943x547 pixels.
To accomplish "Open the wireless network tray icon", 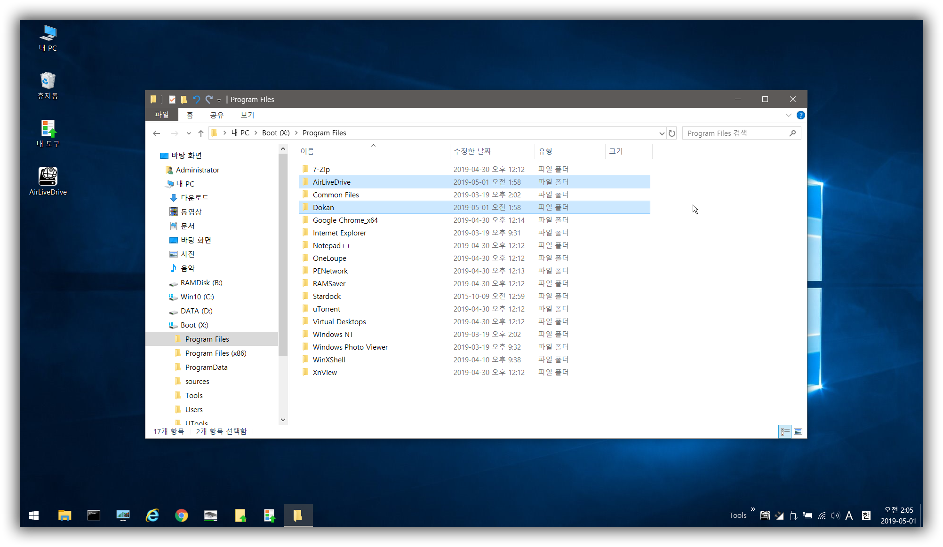I will point(822,516).
